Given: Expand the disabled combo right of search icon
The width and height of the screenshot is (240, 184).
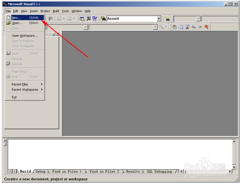Looking at the screenshot, I should 198,19.
